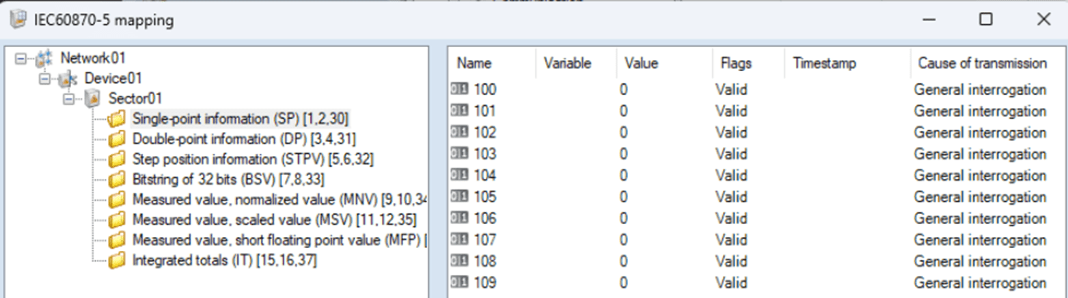Collapse the Network01 tree node

(20, 58)
